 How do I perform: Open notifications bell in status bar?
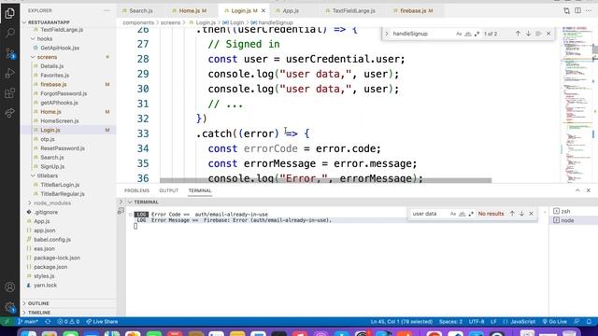589,321
